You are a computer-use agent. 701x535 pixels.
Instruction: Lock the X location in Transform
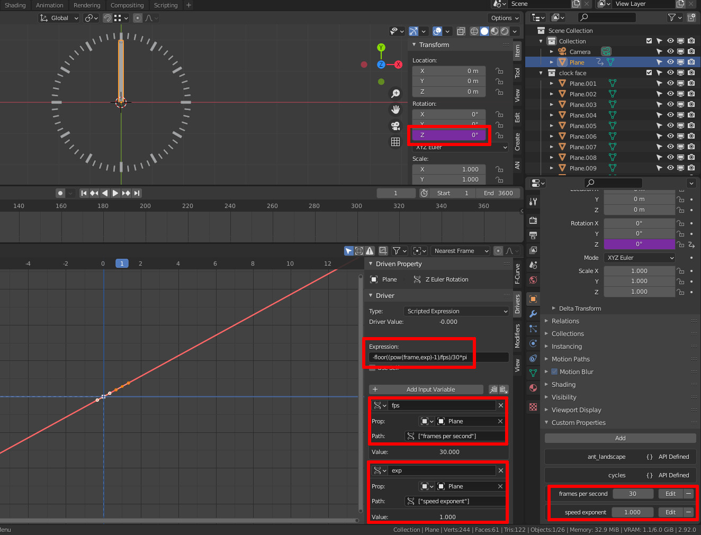[x=499, y=71]
